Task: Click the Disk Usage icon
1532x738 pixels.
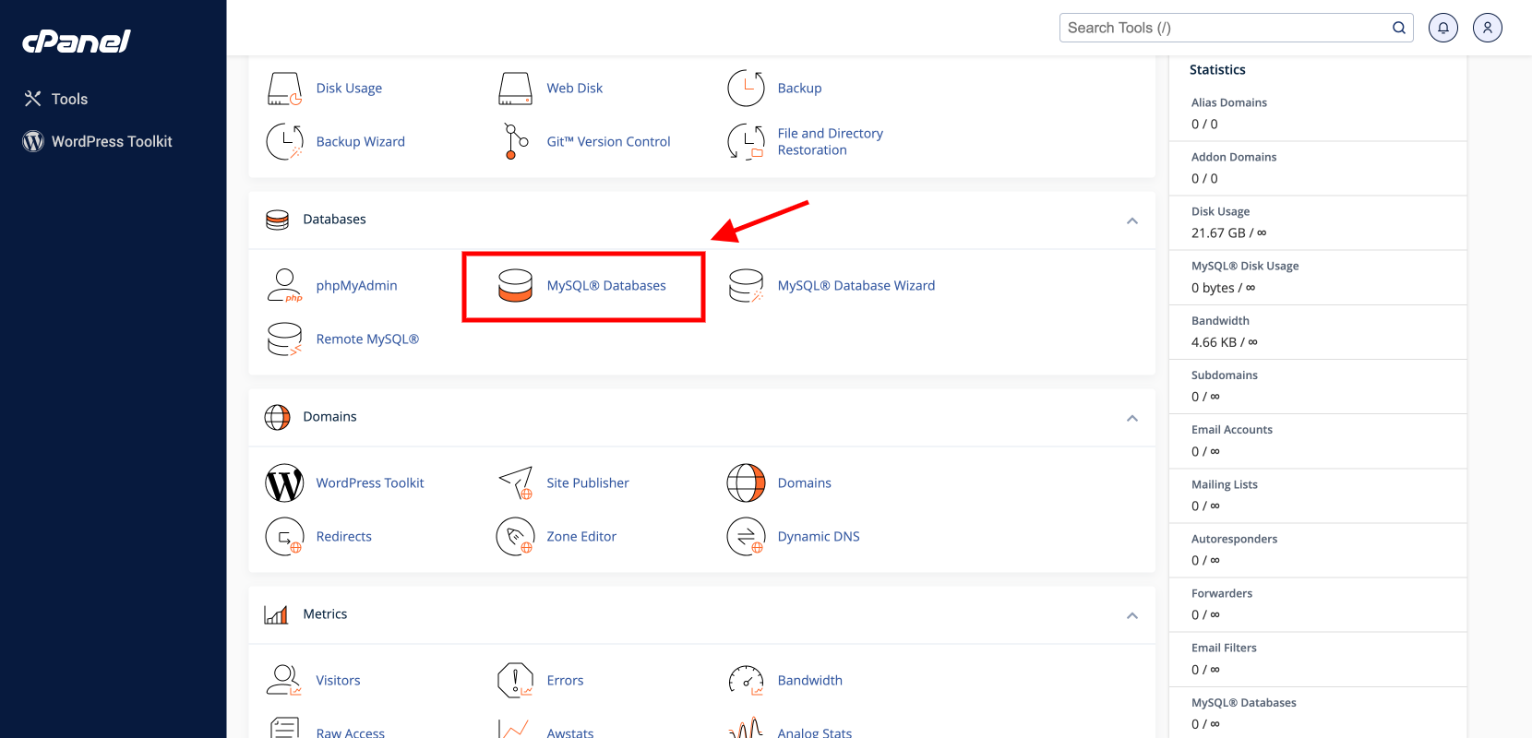Action: pyautogui.click(x=284, y=89)
